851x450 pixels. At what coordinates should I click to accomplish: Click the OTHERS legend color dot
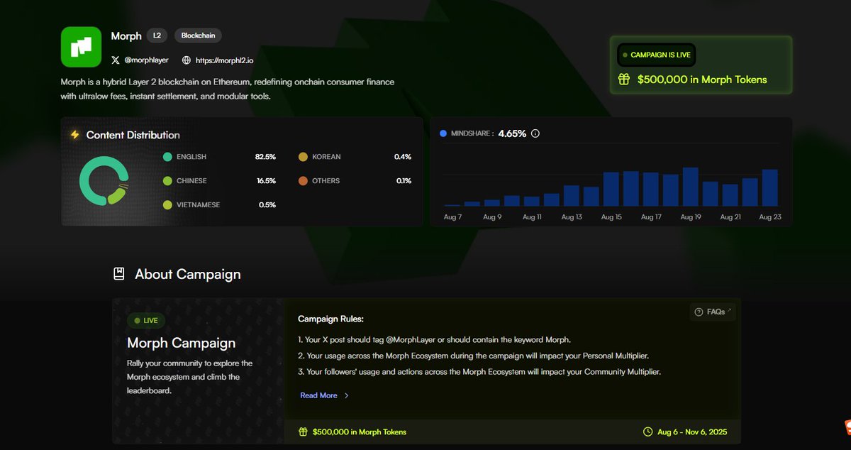point(303,181)
